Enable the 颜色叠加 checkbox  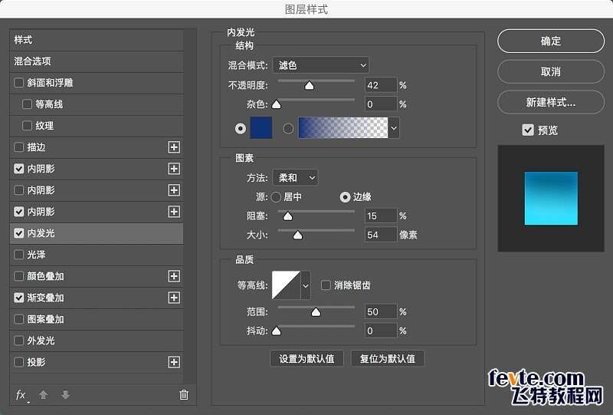click(x=18, y=276)
